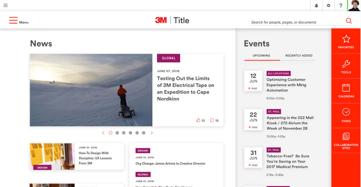Click the notifications bell icon
This screenshot has height=187, width=361.
click(316, 5)
